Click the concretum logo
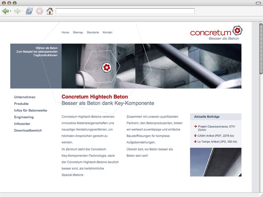263x197 pixels. pyautogui.click(x=216, y=33)
